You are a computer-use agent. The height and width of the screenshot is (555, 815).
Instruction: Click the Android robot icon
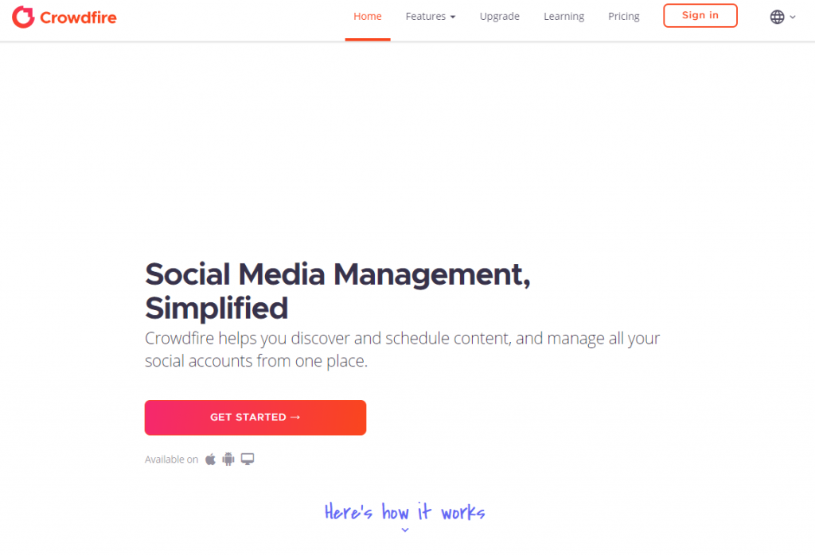coord(228,459)
